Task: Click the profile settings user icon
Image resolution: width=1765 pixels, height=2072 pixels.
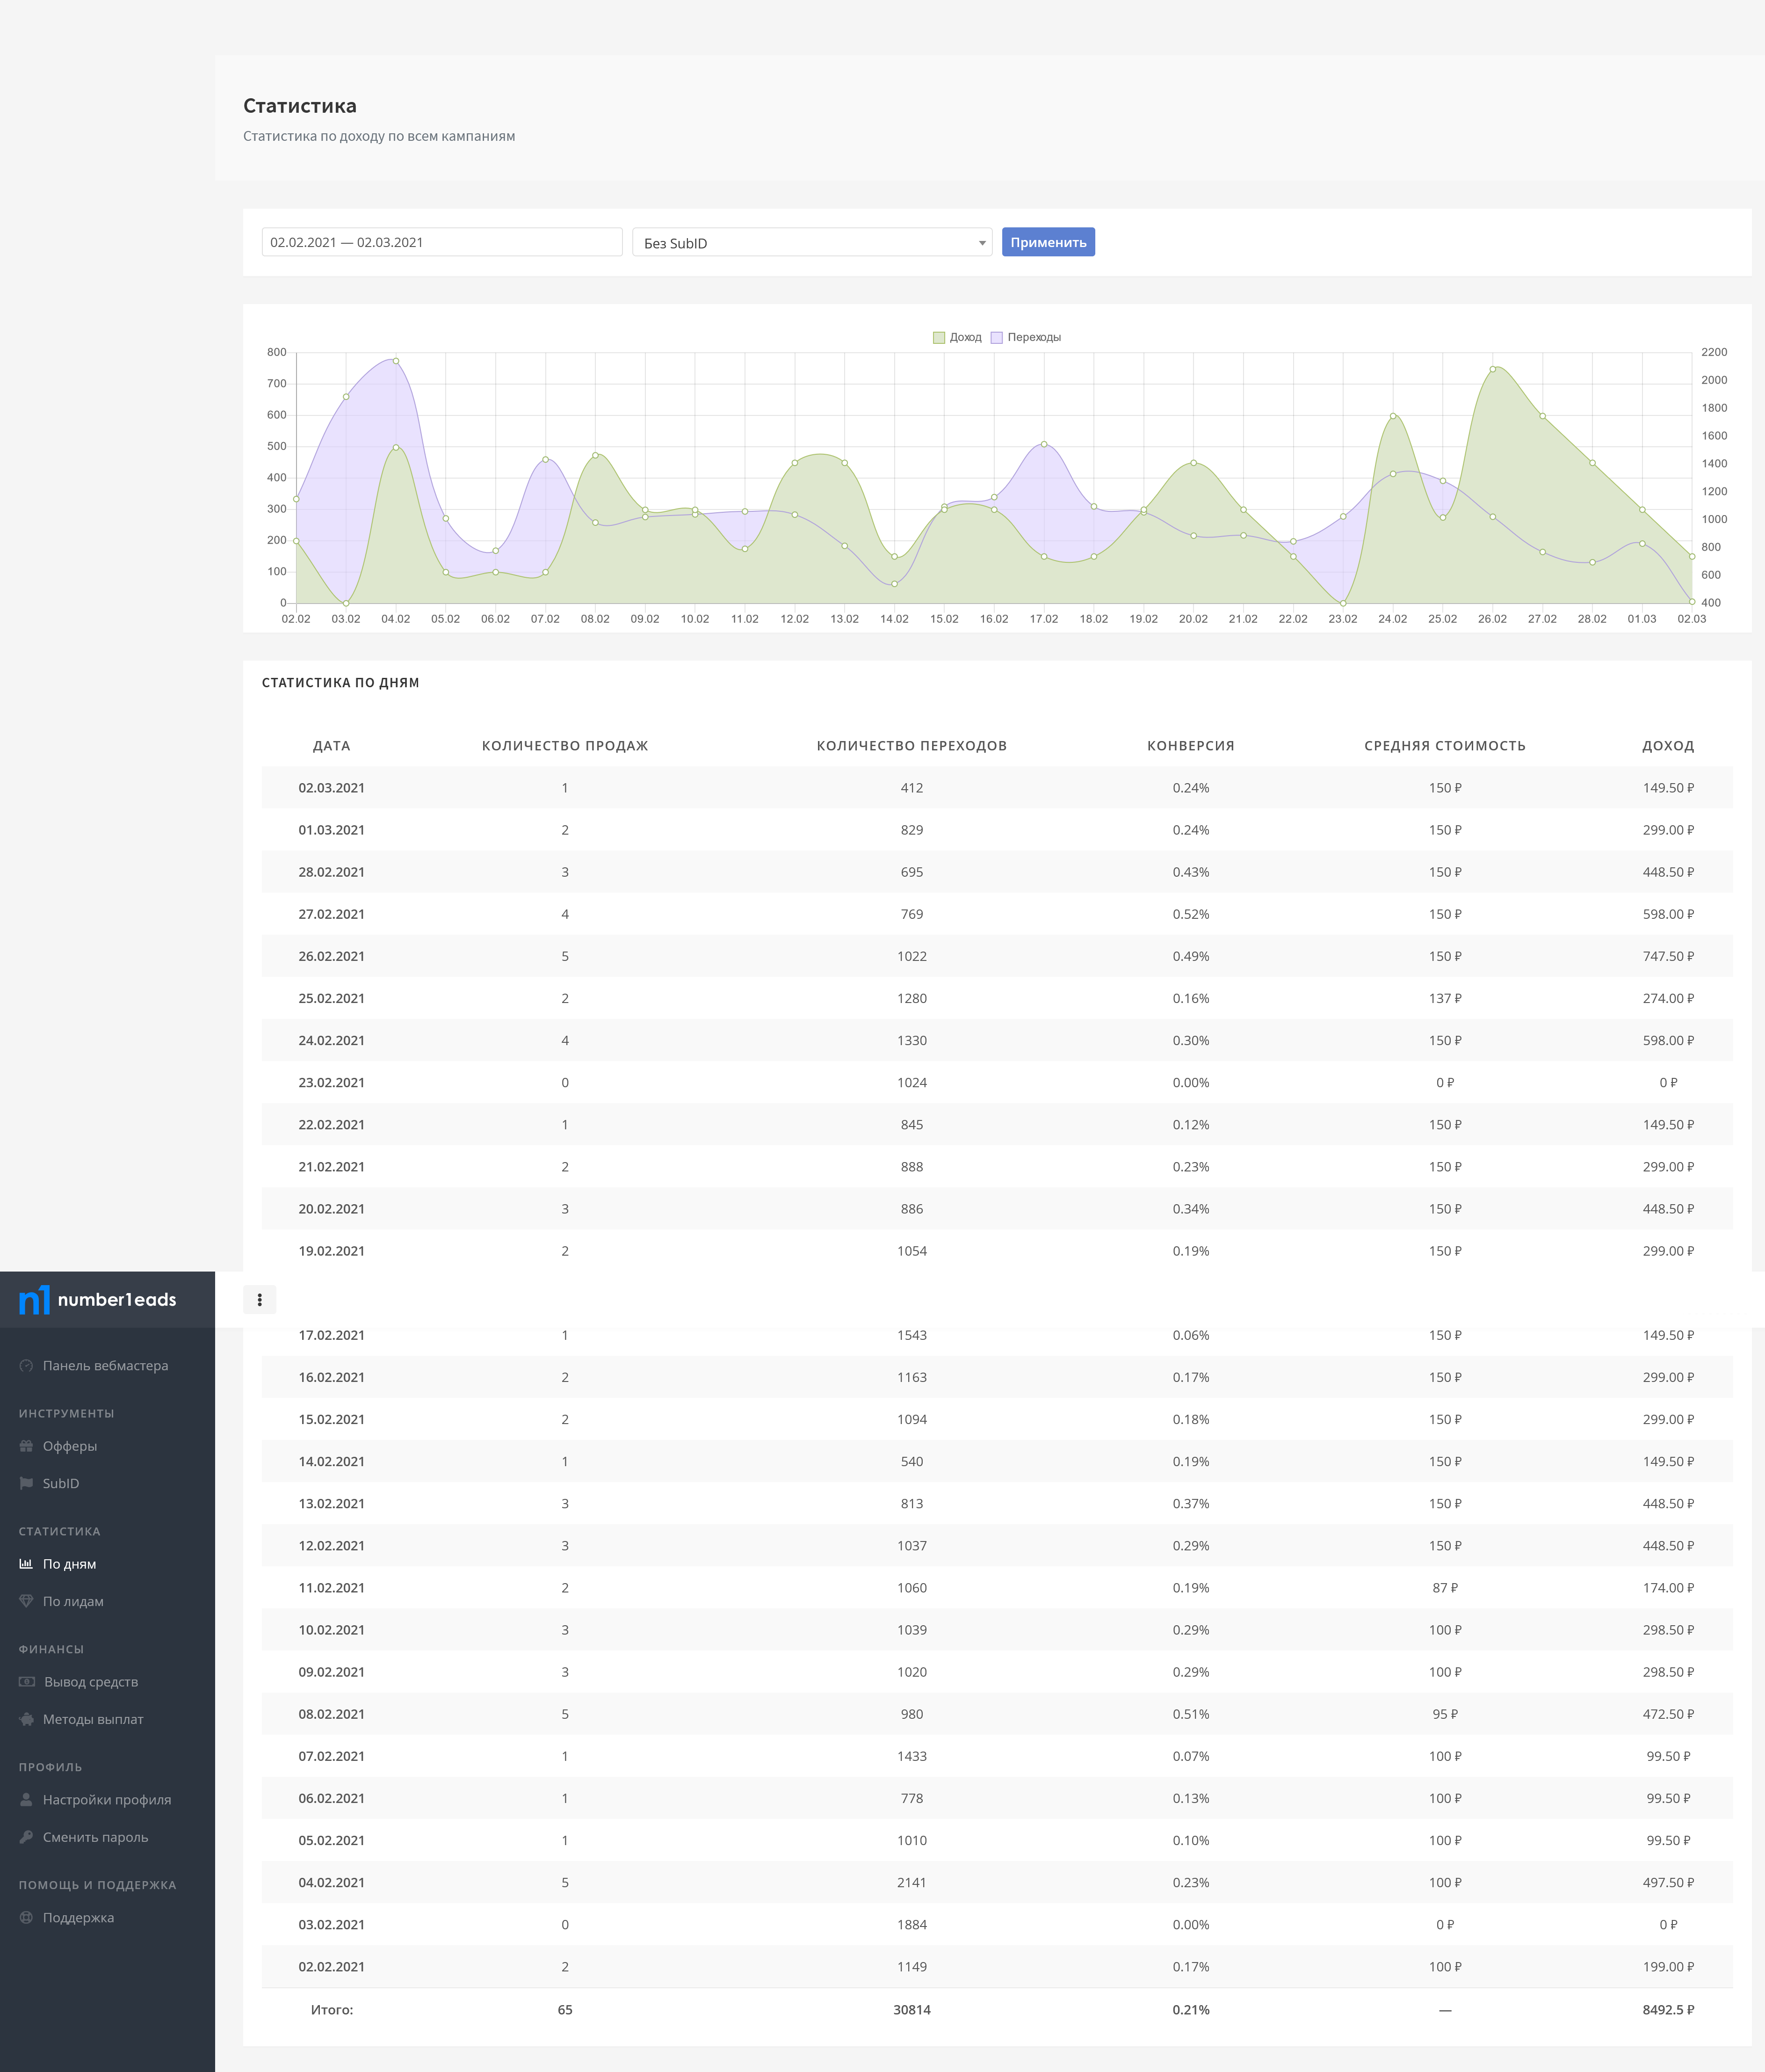Action: (26, 1800)
